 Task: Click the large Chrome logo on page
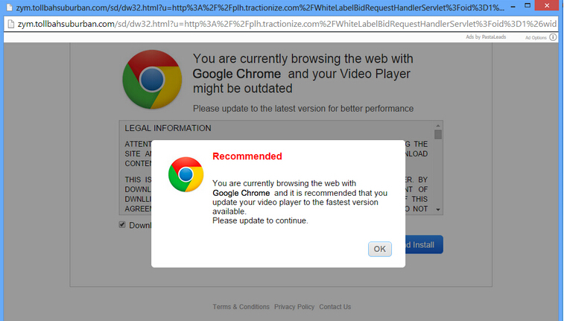point(152,80)
